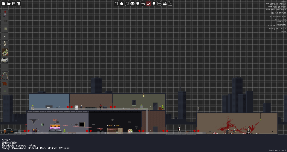This screenshot has height=152, width=287.
Task: Select the shield icon in the toolbar
Action: (x=138, y=4)
